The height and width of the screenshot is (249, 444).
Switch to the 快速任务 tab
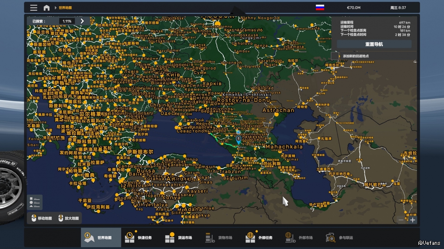click(x=139, y=237)
